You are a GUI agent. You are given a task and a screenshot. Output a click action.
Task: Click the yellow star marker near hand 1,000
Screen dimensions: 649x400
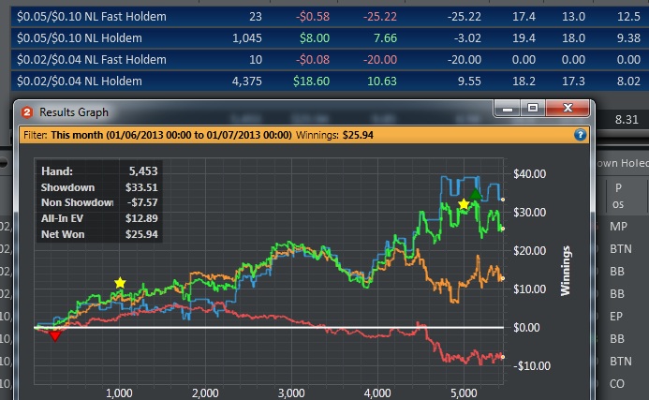(x=120, y=283)
